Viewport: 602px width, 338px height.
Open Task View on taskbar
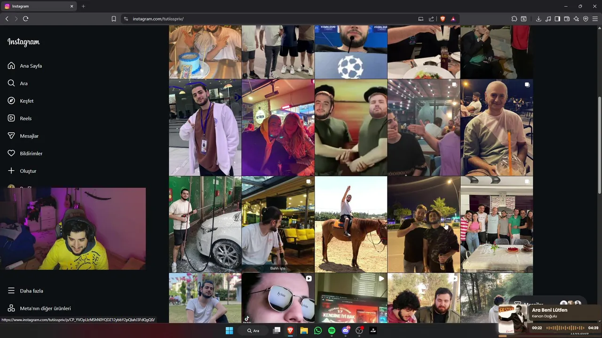[277, 330]
